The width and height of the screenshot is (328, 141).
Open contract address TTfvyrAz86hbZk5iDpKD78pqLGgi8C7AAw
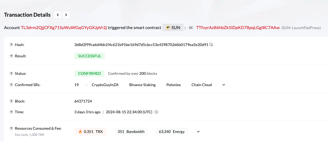tap(238, 27)
